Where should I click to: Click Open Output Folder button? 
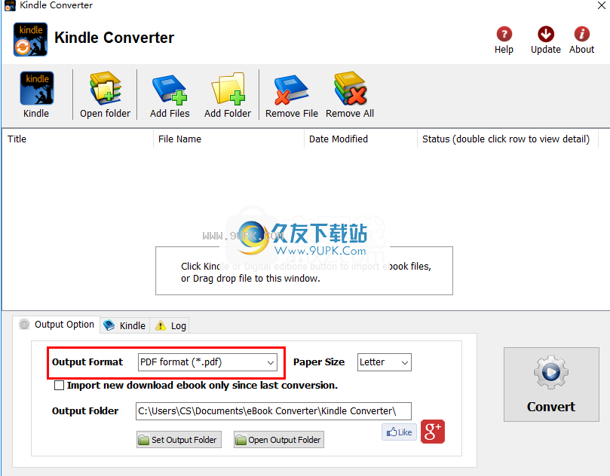(x=279, y=440)
